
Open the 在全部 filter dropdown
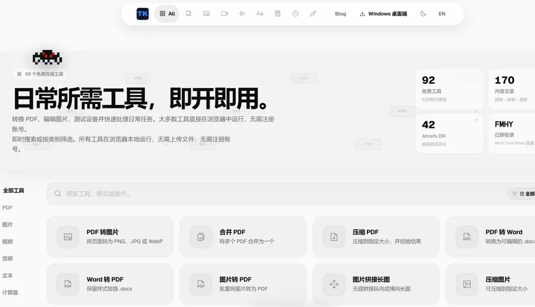pyautogui.click(x=521, y=194)
